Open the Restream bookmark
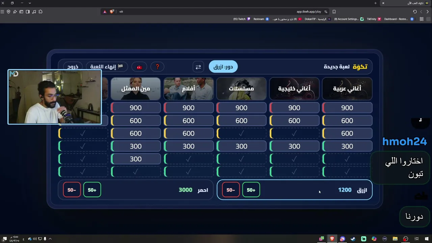The image size is (432, 243). click(261, 19)
